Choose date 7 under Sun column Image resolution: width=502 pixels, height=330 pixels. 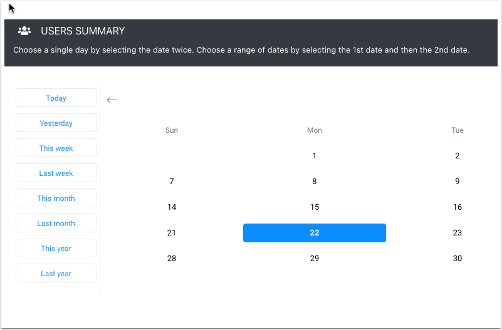[x=172, y=182]
